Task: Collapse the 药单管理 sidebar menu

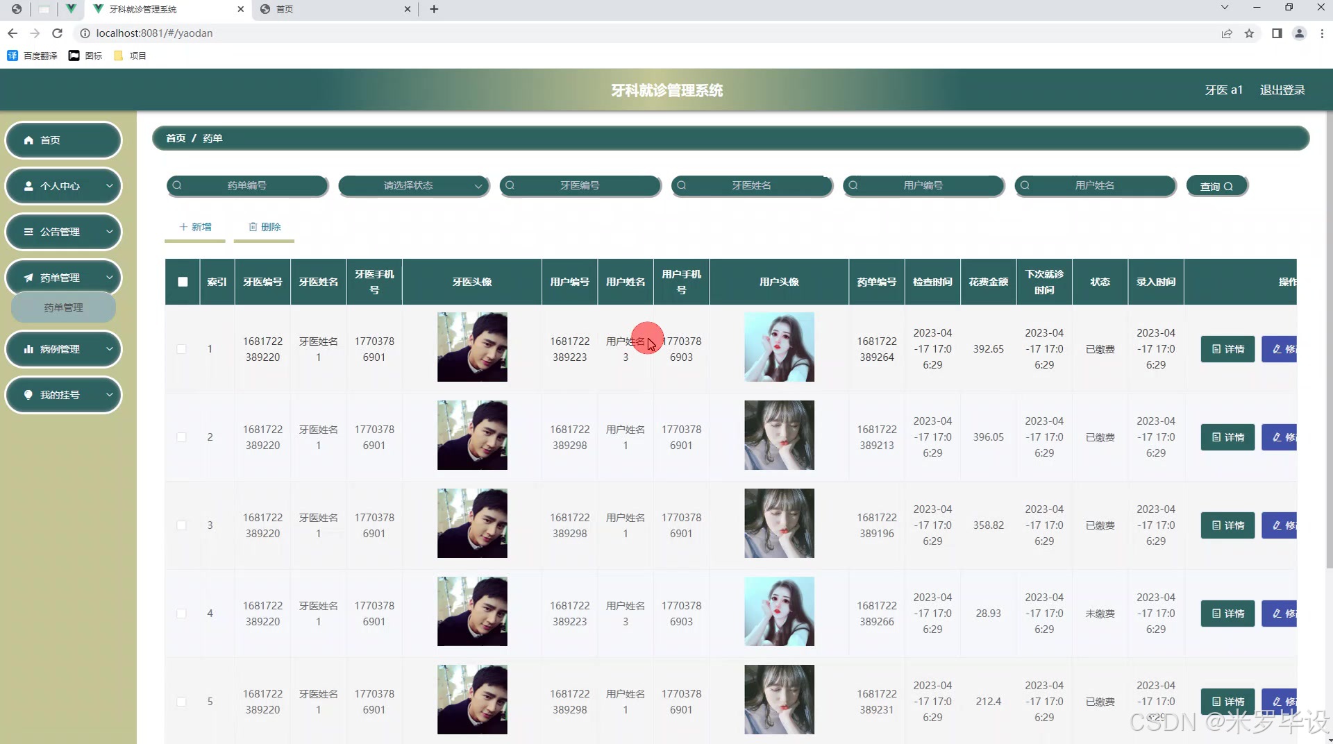Action: point(109,278)
